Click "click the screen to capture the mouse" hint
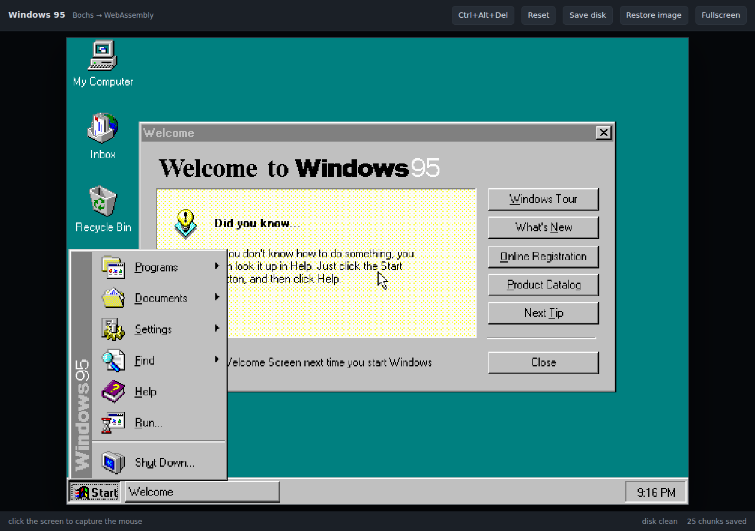 pyautogui.click(x=75, y=521)
